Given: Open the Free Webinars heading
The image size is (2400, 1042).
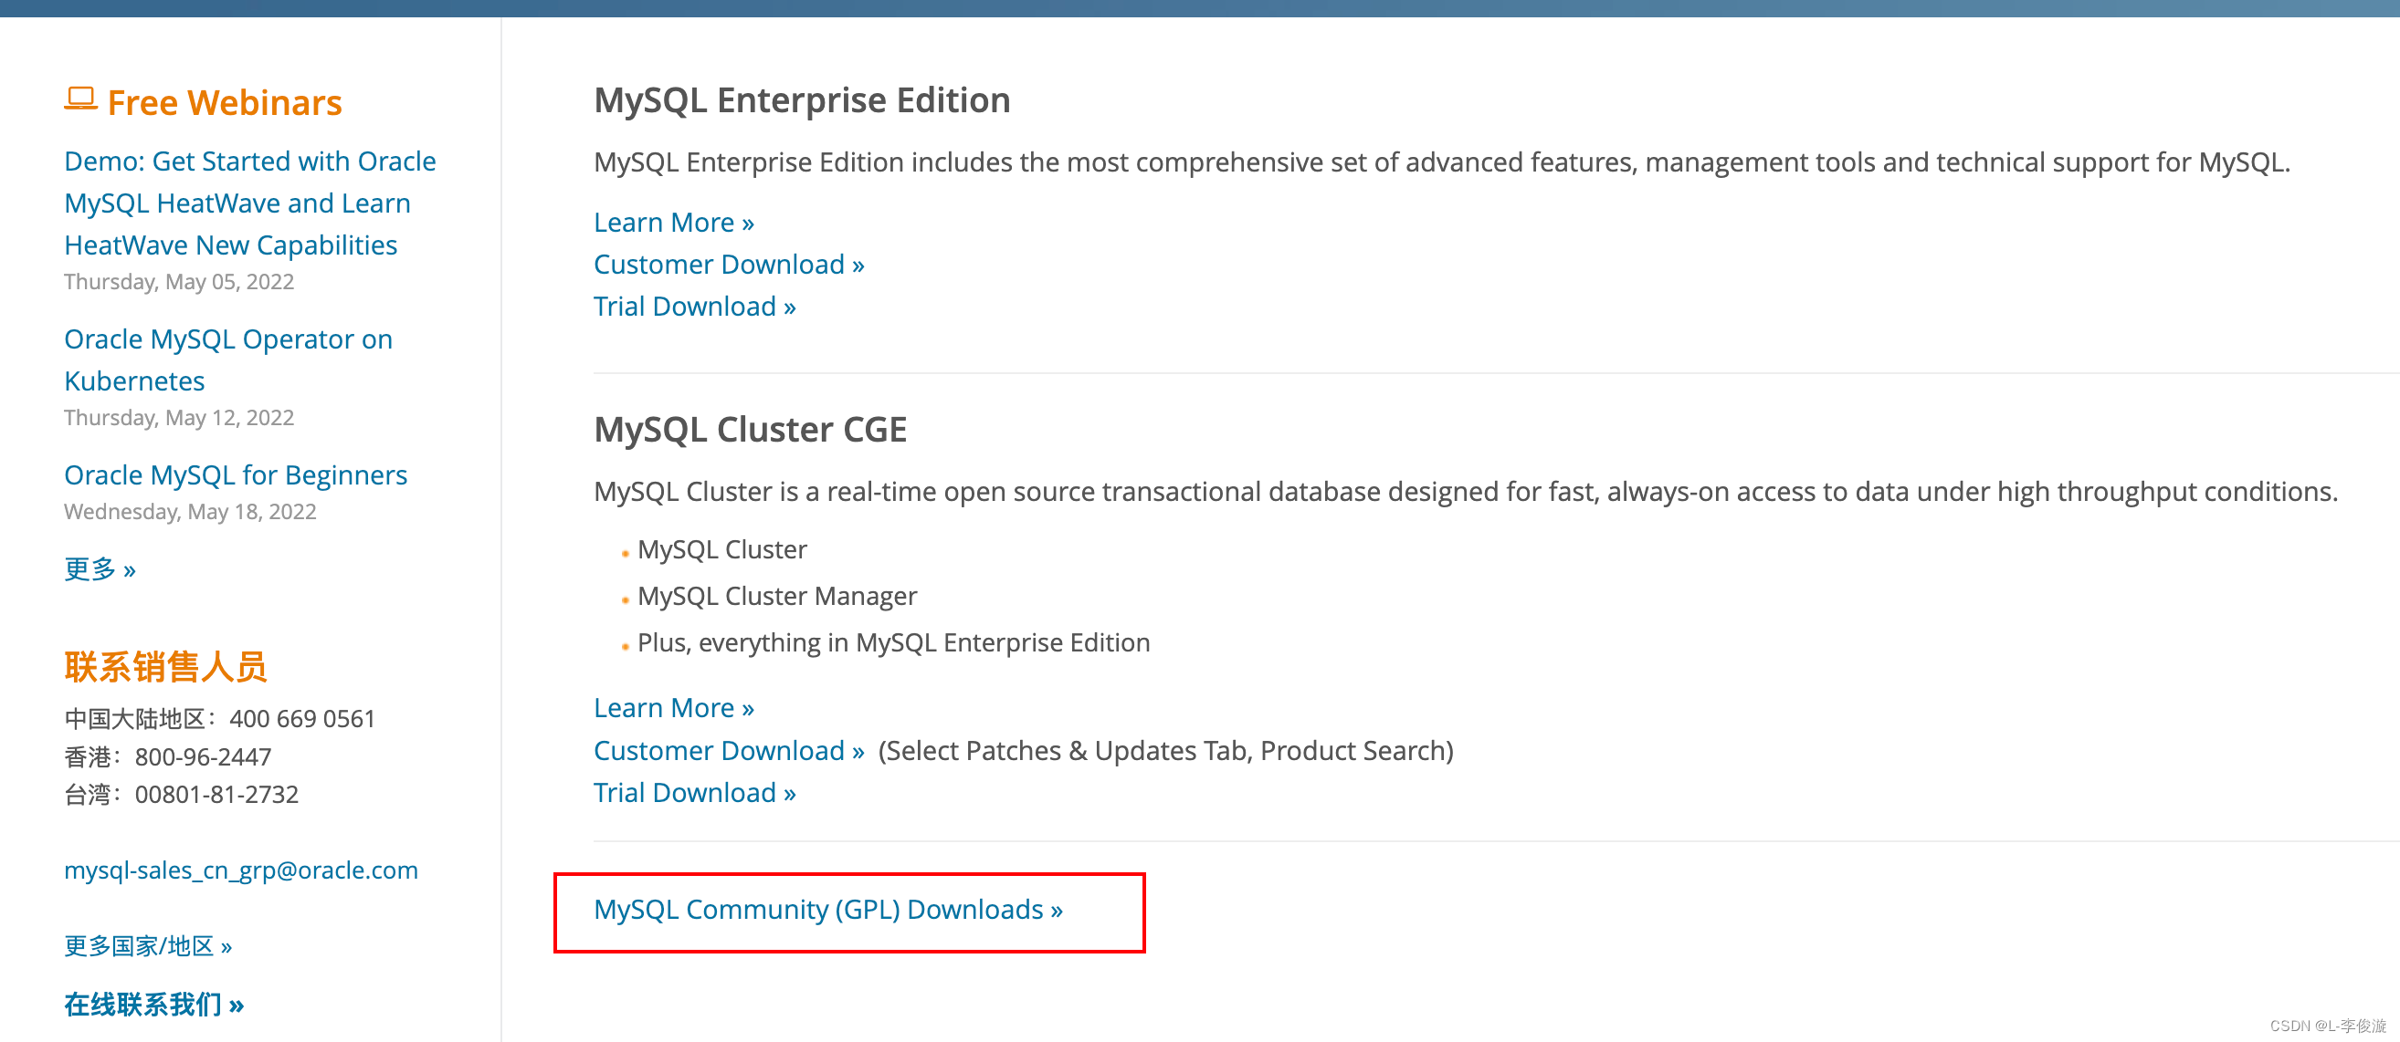Looking at the screenshot, I should [x=225, y=102].
